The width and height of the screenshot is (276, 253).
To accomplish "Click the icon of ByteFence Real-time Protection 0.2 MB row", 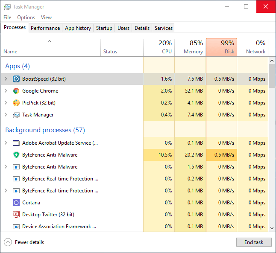I will [x=16, y=179].
